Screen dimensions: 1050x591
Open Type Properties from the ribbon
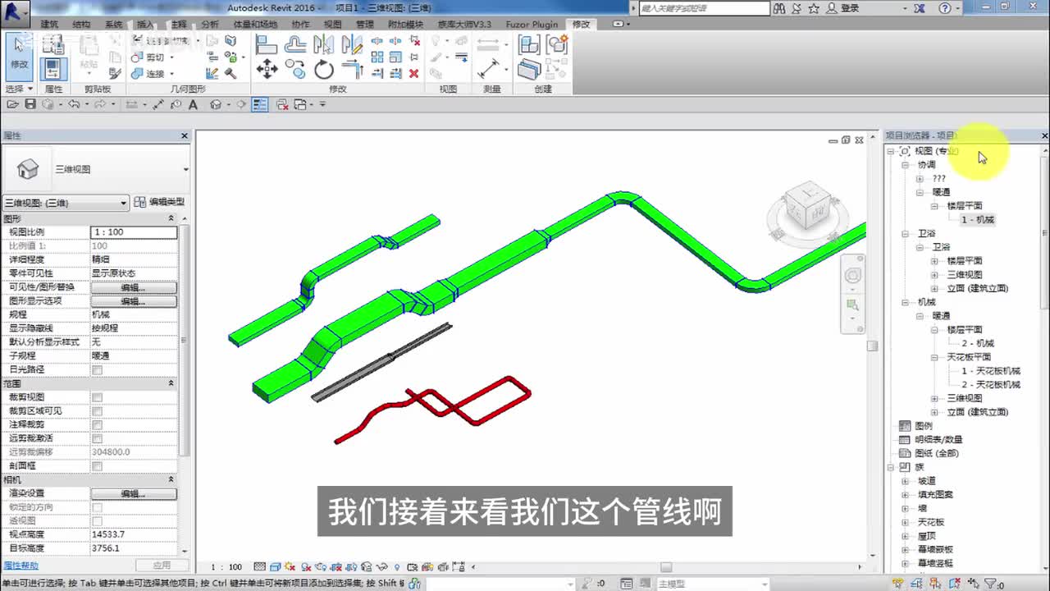[53, 44]
